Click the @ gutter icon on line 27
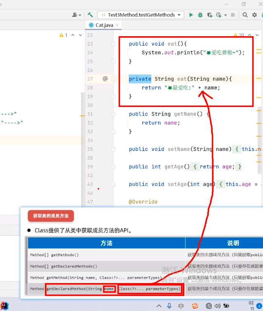Screen dimensions: 263x311 105,79
